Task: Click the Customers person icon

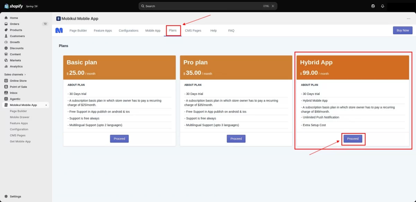Action: tap(6, 36)
